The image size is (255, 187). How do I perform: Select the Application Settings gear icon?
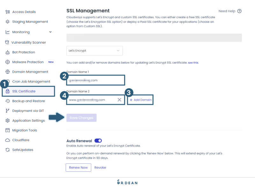[x=7, y=120]
